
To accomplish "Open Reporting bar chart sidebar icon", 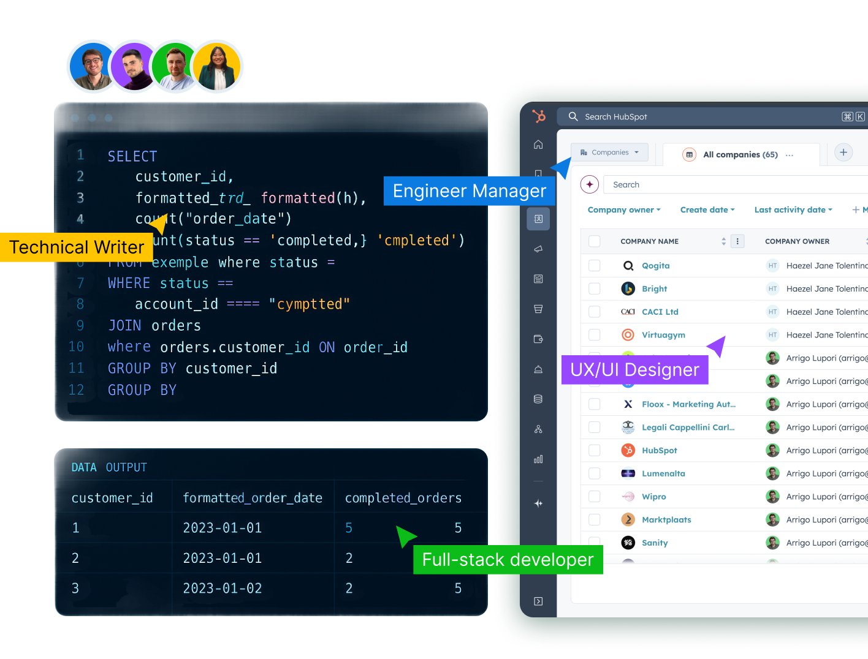I will [538, 459].
